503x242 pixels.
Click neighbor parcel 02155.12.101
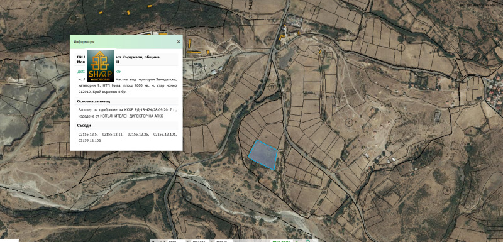165,135
